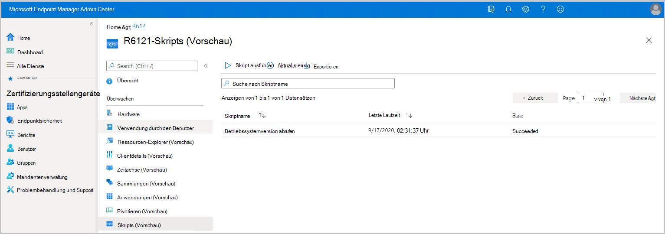This screenshot has width=665, height=234.
Task: Click the Suche nach Skriptname field
Action: 308,83
